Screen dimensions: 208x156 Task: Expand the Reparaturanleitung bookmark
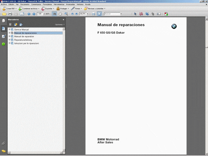10,40
